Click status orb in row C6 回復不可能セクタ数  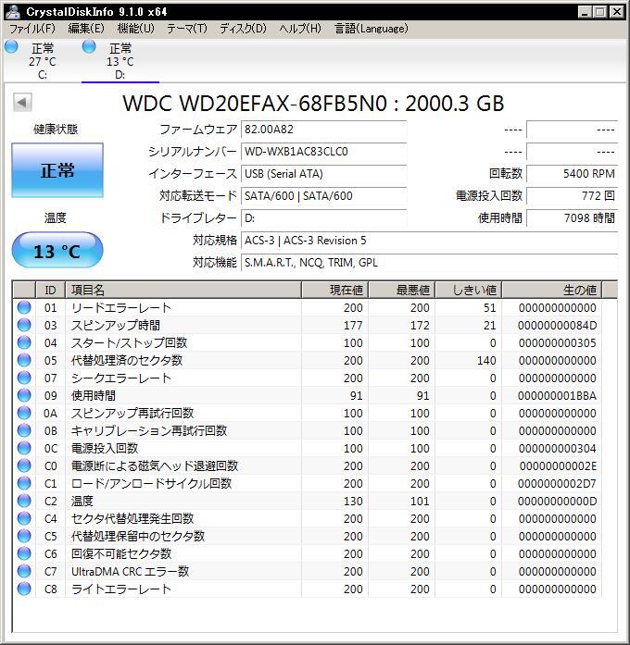tap(24, 553)
